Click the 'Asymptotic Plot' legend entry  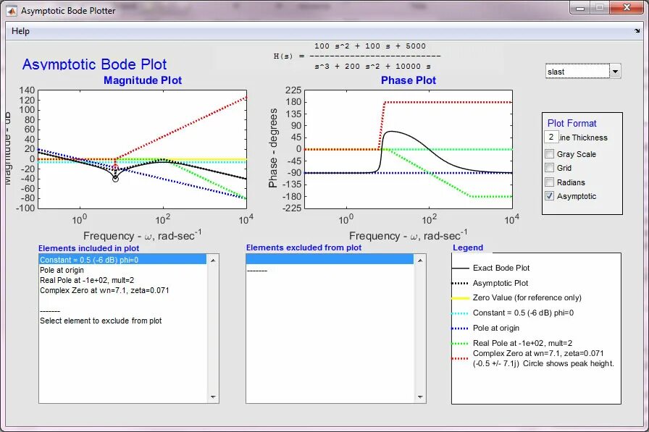coord(501,283)
